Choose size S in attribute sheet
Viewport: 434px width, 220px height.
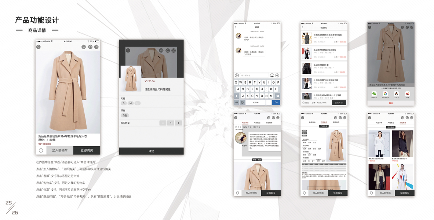click(x=123, y=103)
